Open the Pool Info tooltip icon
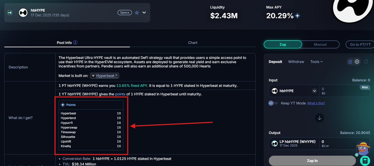 coord(75,43)
